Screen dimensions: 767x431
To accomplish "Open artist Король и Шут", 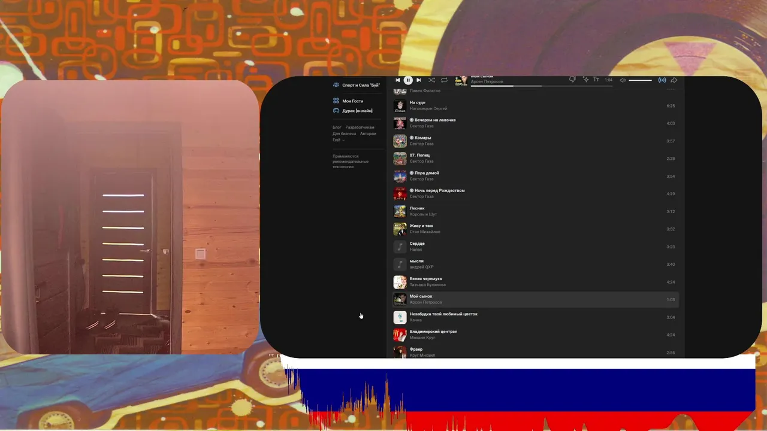I will click(x=424, y=214).
